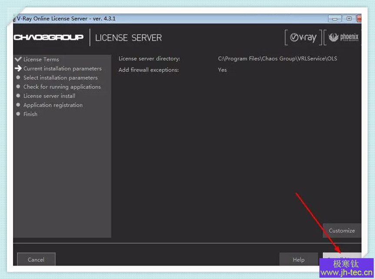Click the Phoenix logo in header
This screenshot has width=375, height=279.
343,37
